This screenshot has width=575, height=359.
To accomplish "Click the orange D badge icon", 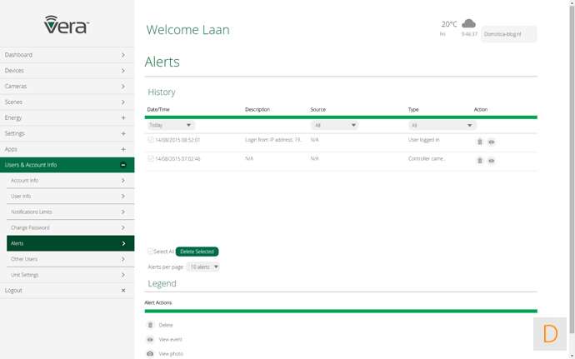I will tap(549, 334).
